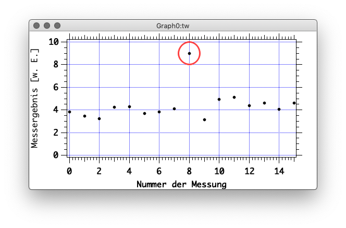Image resolution: width=346 pixels, height=228 pixels.
Task: Select the 'Messergebnis [w. E.]' axis label
Action: (34, 98)
